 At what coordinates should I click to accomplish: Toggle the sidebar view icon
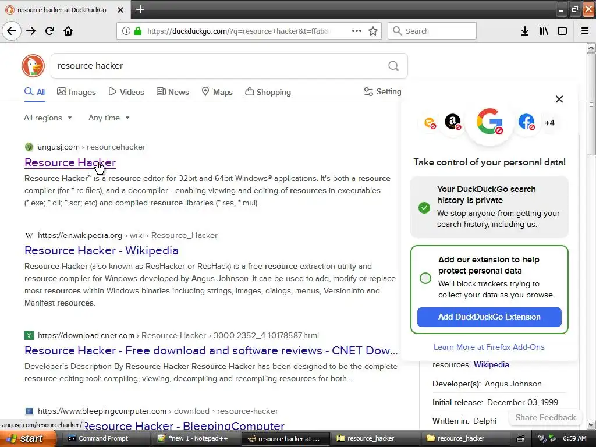[562, 31]
